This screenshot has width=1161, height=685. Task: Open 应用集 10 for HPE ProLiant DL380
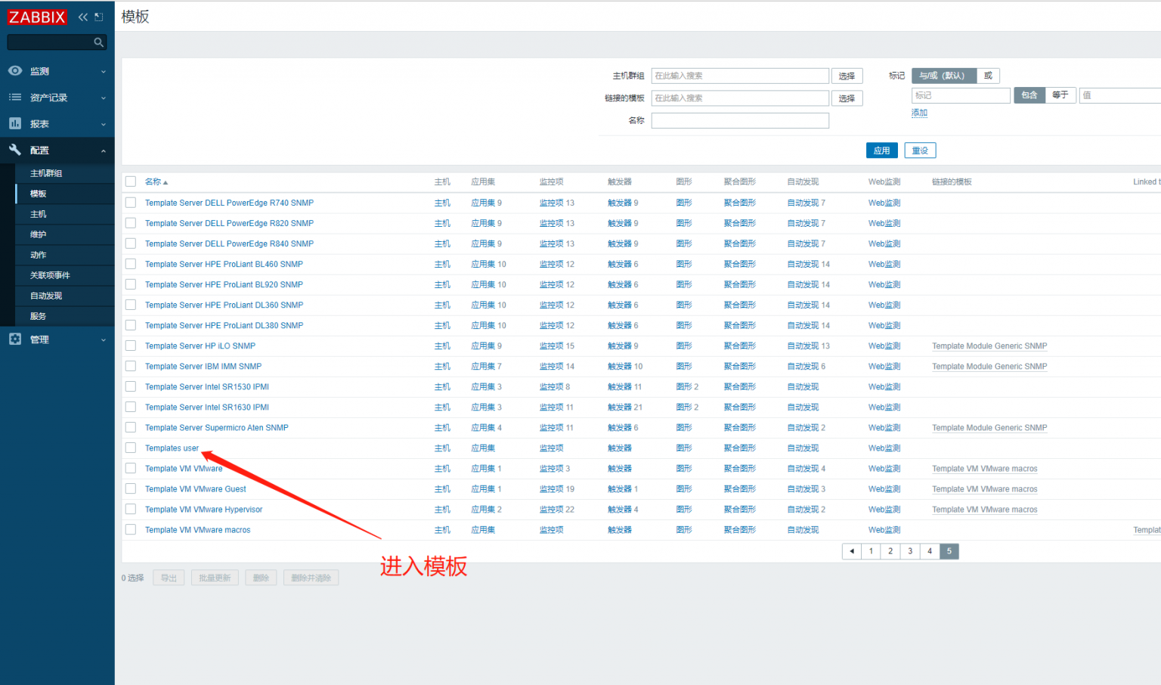[488, 325]
